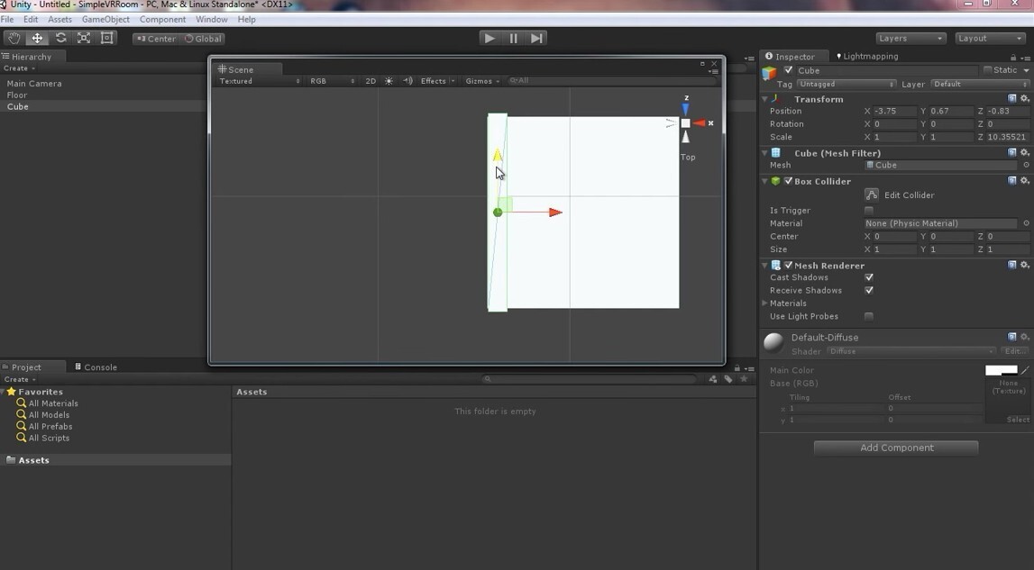Enable Is Trigger on the Box Collider
The height and width of the screenshot is (570, 1034).
coord(868,210)
